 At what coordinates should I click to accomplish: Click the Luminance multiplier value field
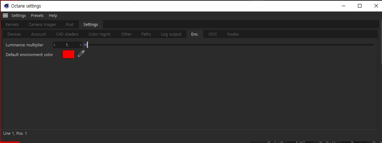(x=67, y=45)
